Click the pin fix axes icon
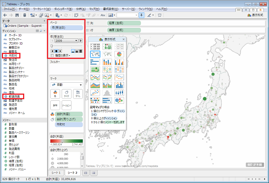The width and height of the screenshot is (269, 183). point(141,15)
